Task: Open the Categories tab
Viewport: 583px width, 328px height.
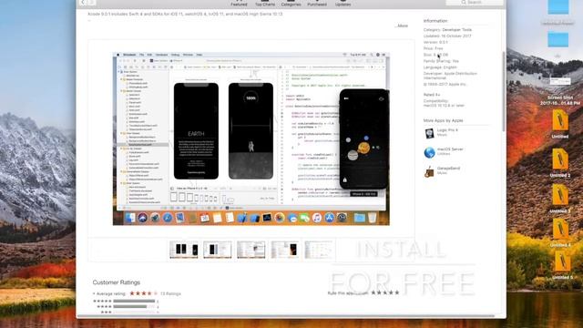Action: [x=291, y=4]
